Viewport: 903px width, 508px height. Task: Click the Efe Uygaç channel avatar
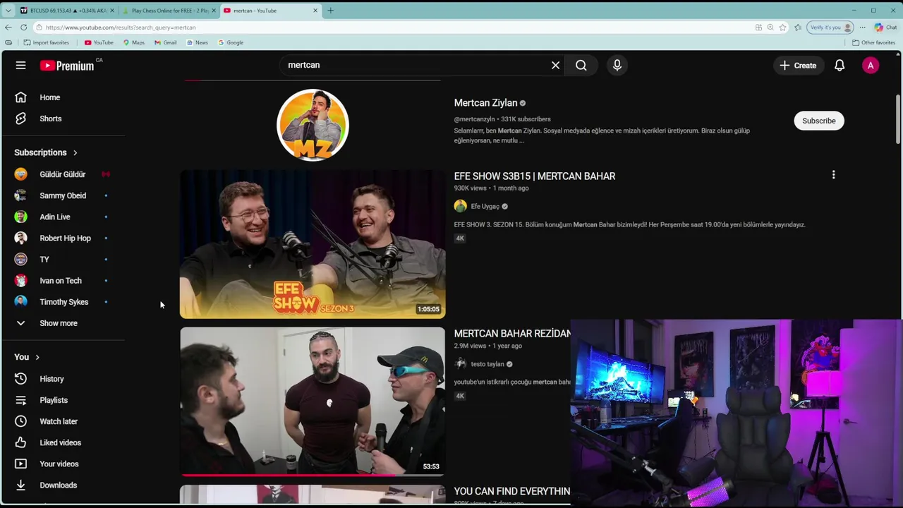click(461, 206)
